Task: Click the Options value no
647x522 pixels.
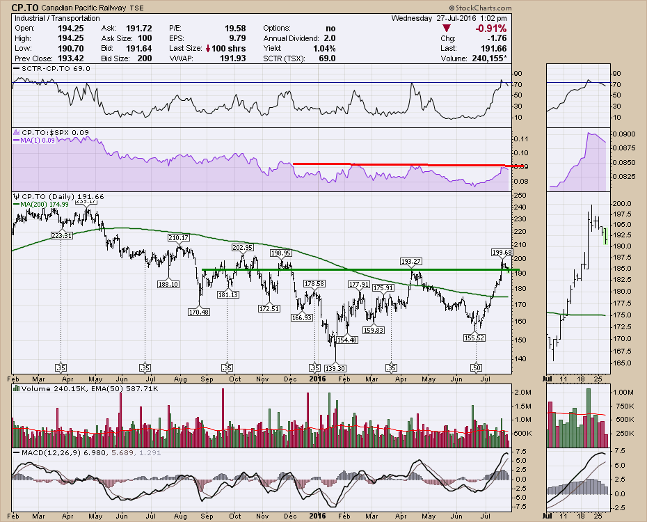Action: pyautogui.click(x=330, y=29)
